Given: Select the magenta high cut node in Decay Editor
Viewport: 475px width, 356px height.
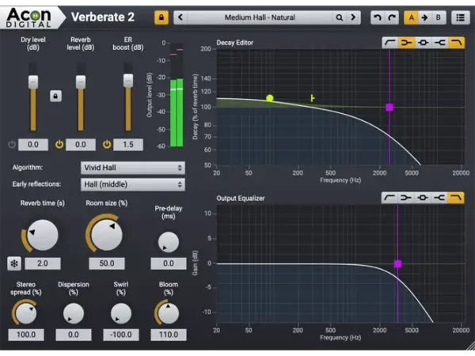Looking at the screenshot, I should click(389, 108).
